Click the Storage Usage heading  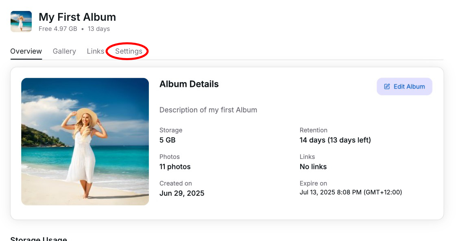(x=39, y=239)
